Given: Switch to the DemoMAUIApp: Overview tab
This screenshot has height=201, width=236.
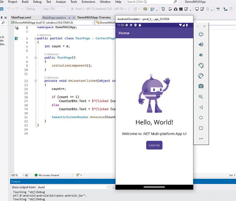Looking at the screenshot, I should click(x=94, y=18).
